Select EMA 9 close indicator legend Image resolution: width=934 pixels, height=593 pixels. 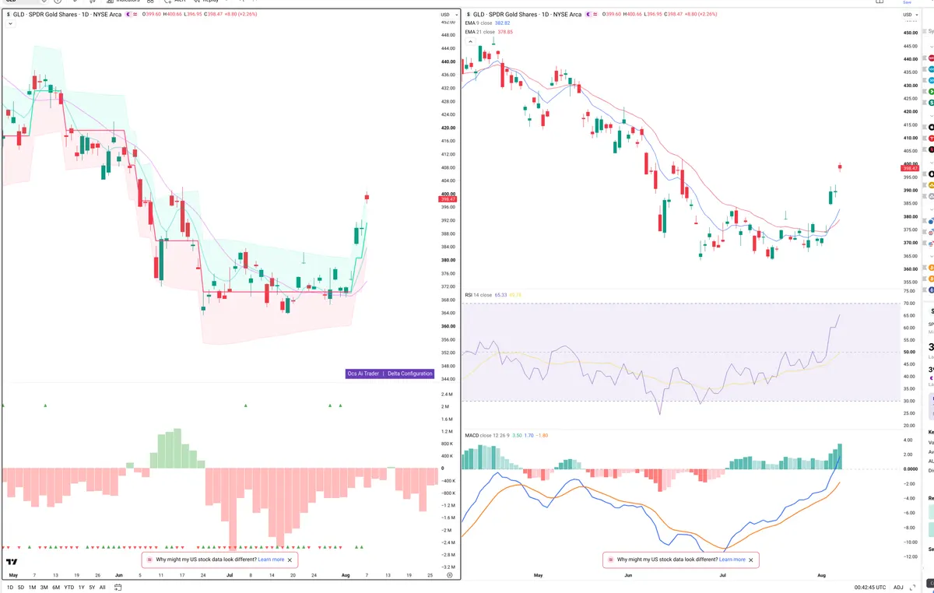(x=486, y=23)
